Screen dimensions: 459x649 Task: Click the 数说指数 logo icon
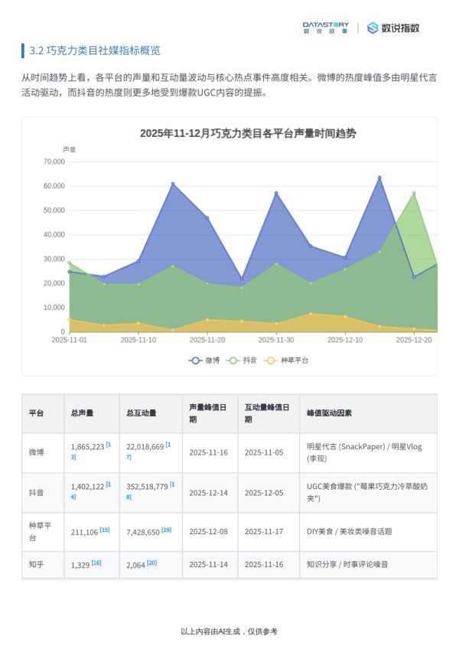(373, 28)
